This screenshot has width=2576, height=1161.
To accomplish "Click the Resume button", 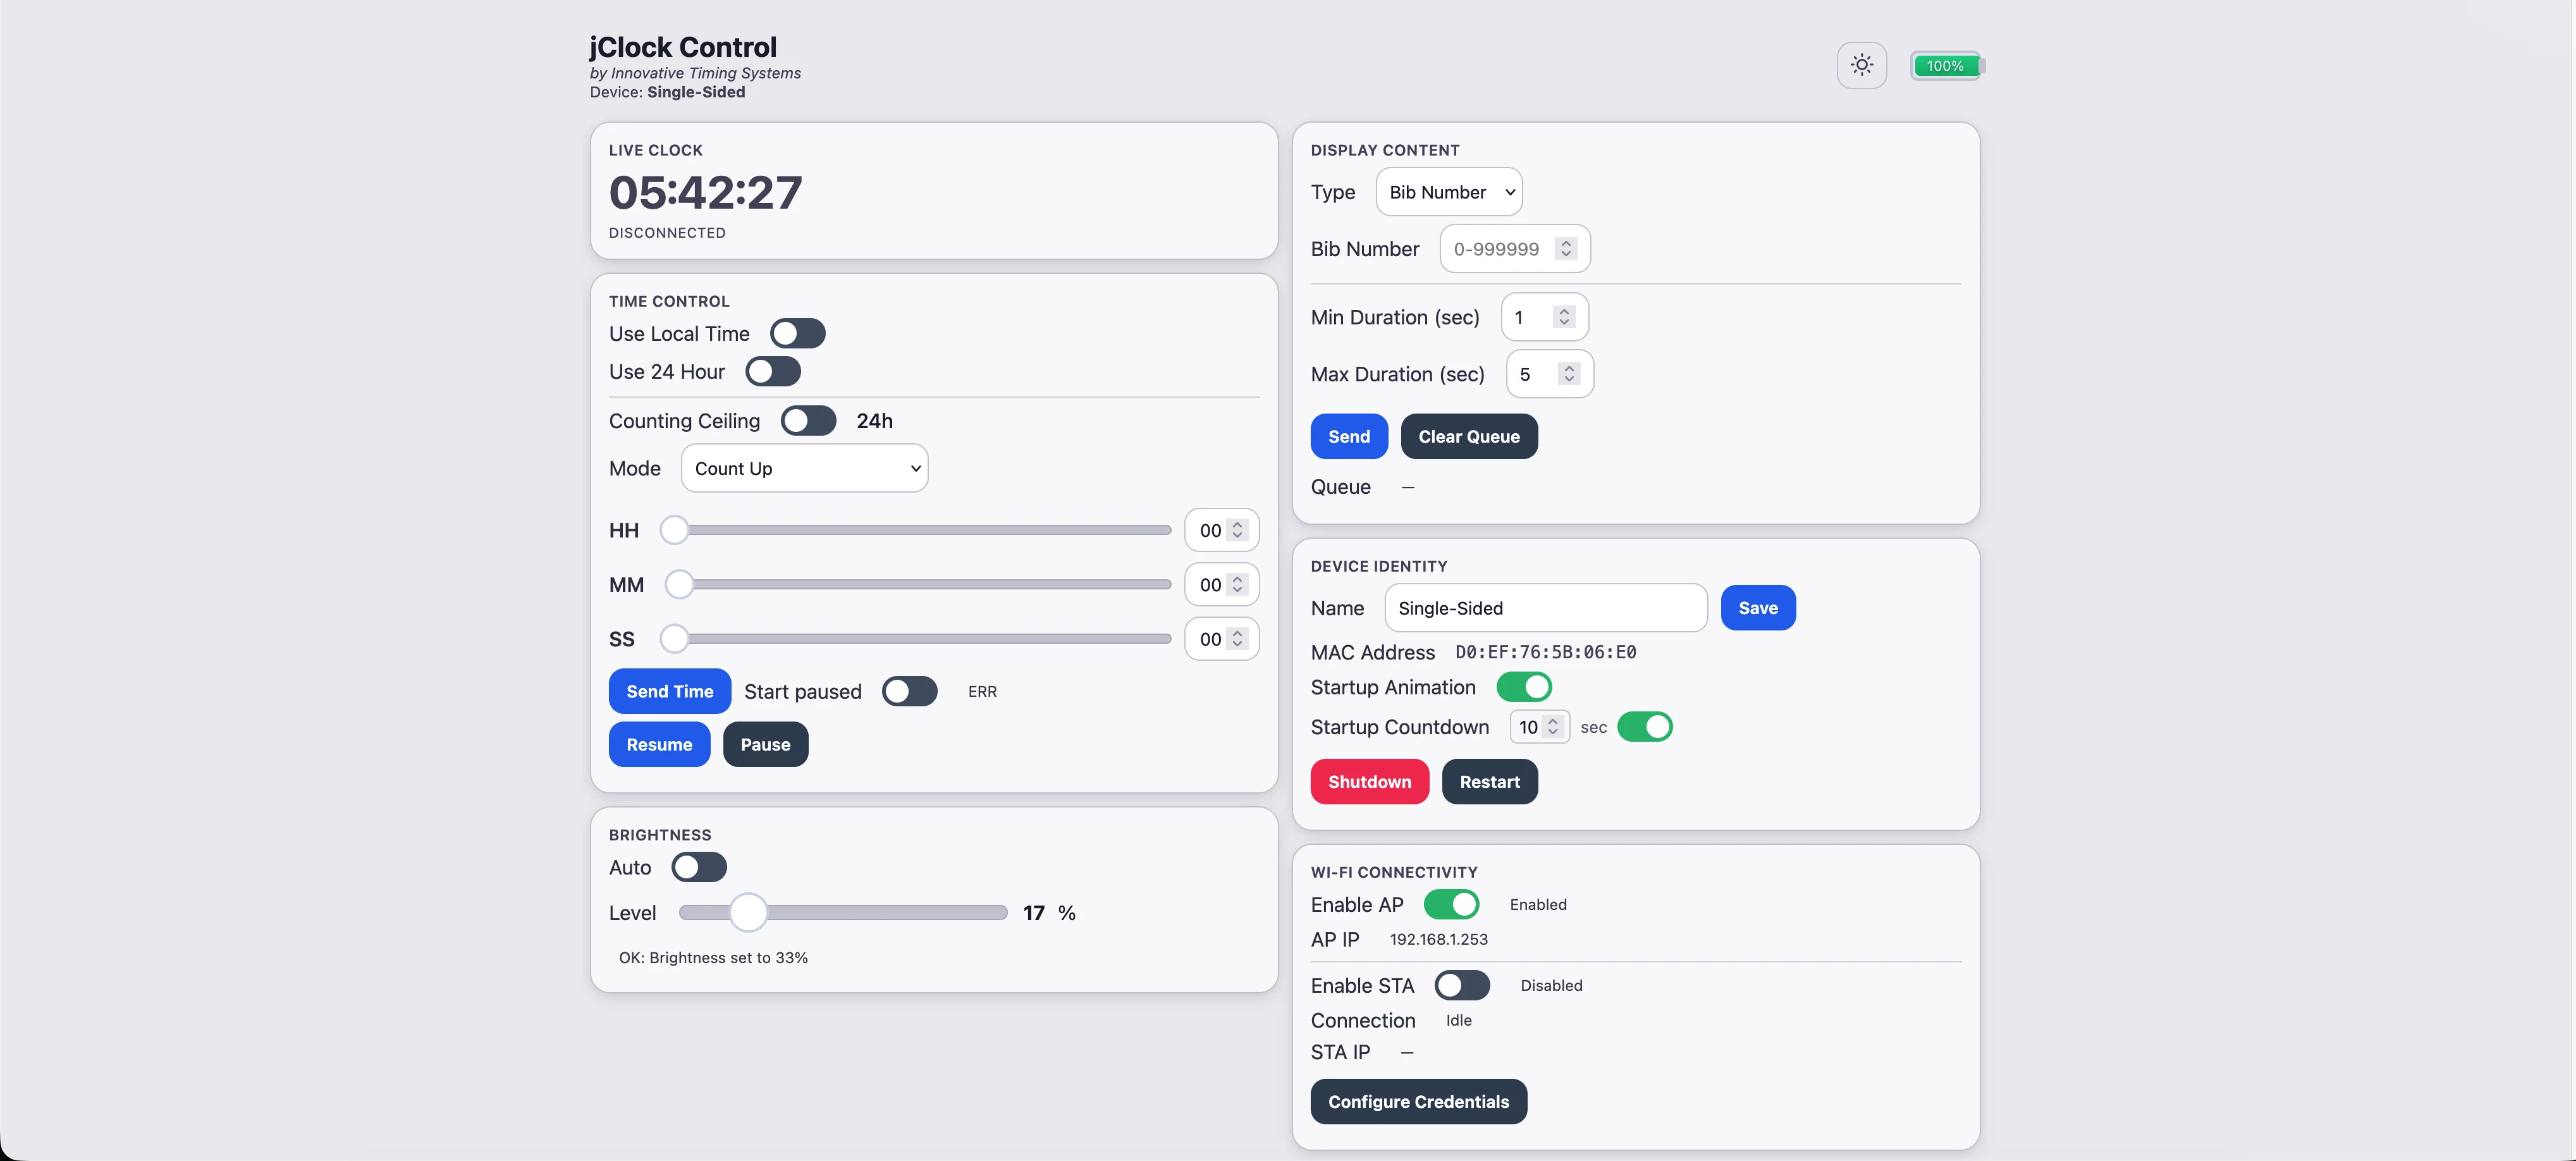I will (659, 744).
